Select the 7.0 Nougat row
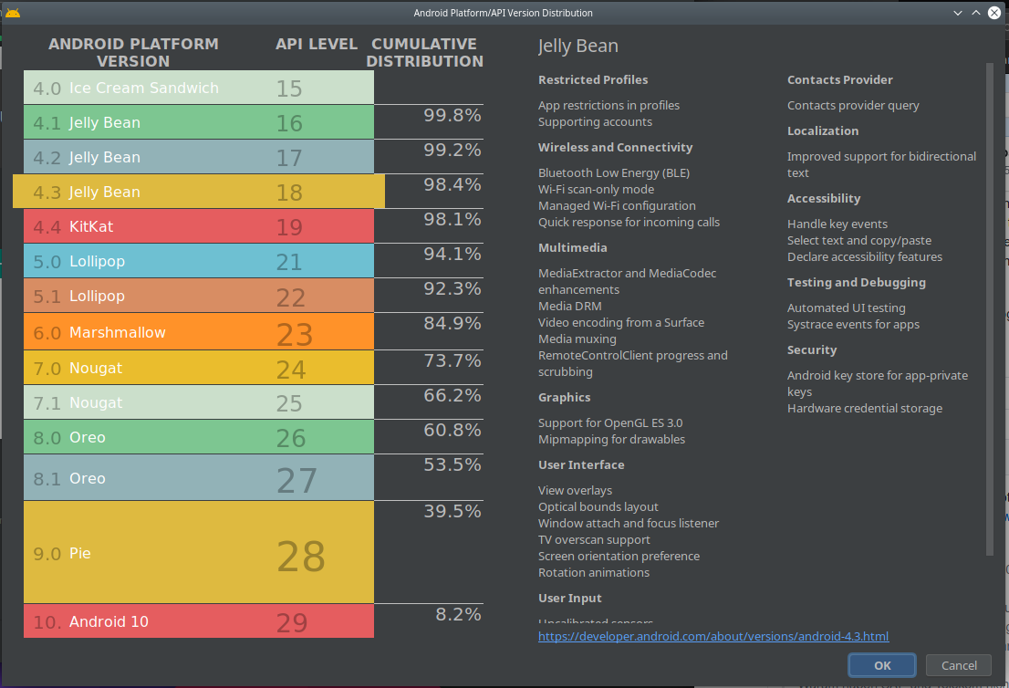1009x688 pixels. pos(199,368)
